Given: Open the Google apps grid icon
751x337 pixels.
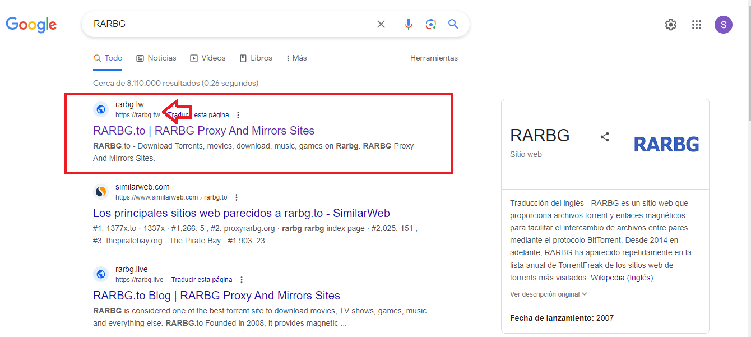Looking at the screenshot, I should [x=697, y=25].
